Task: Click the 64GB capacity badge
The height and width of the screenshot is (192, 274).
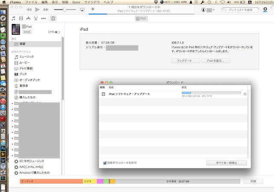Action: [x=27, y=32]
